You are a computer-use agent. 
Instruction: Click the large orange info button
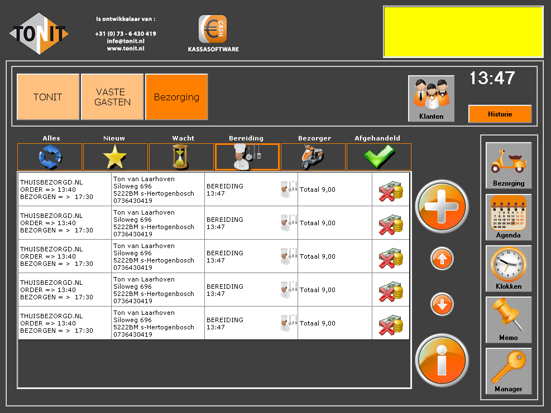click(x=442, y=360)
